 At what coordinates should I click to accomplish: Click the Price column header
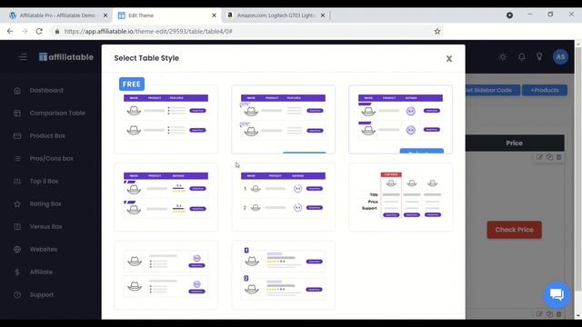[x=515, y=144]
